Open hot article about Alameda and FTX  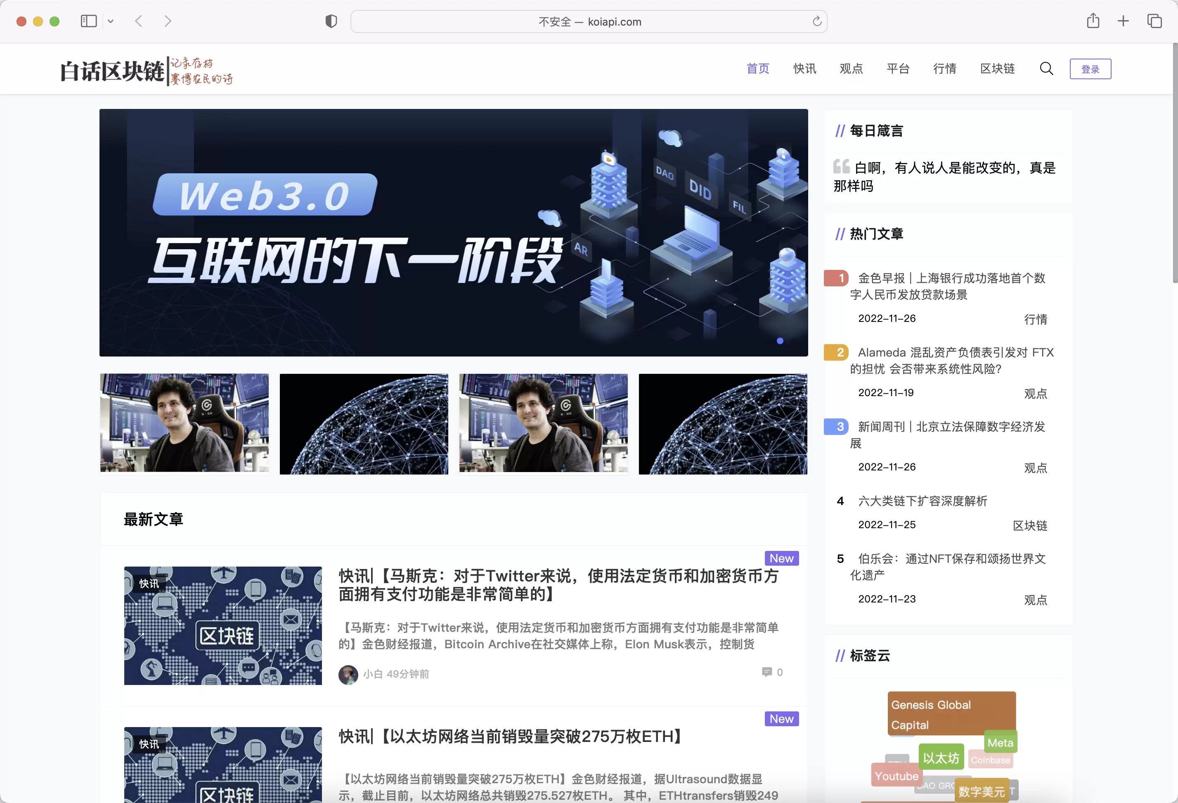point(951,361)
